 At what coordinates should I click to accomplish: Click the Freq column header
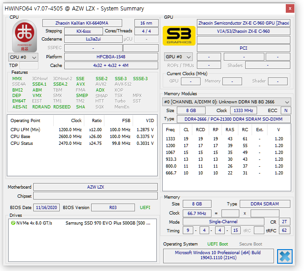click(x=171, y=130)
